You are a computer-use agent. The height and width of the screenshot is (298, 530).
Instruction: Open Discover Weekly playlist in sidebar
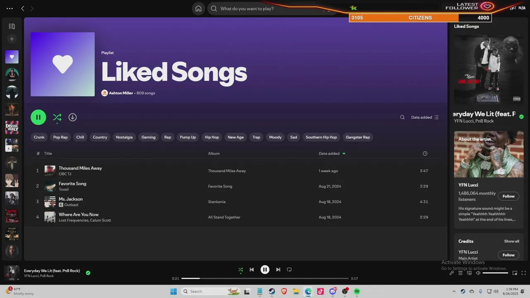pos(12,127)
